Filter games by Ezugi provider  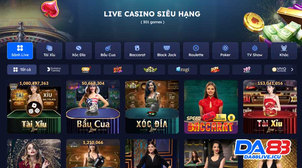tap(183, 70)
